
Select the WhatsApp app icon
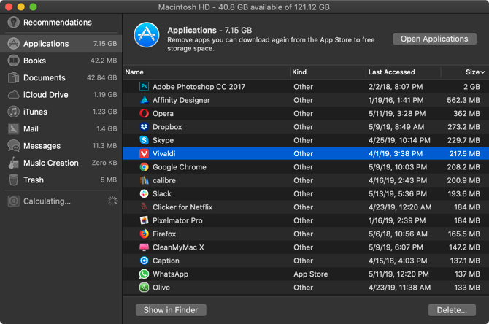pos(145,274)
